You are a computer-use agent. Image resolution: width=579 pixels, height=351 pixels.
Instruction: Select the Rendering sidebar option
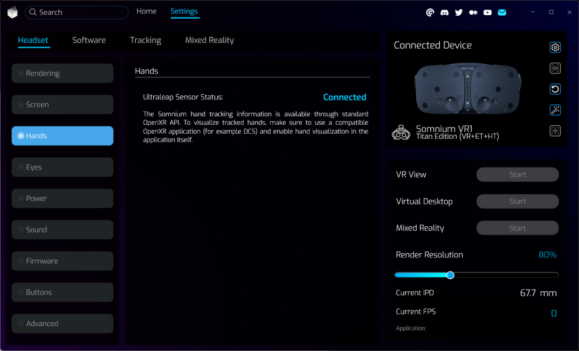(62, 73)
